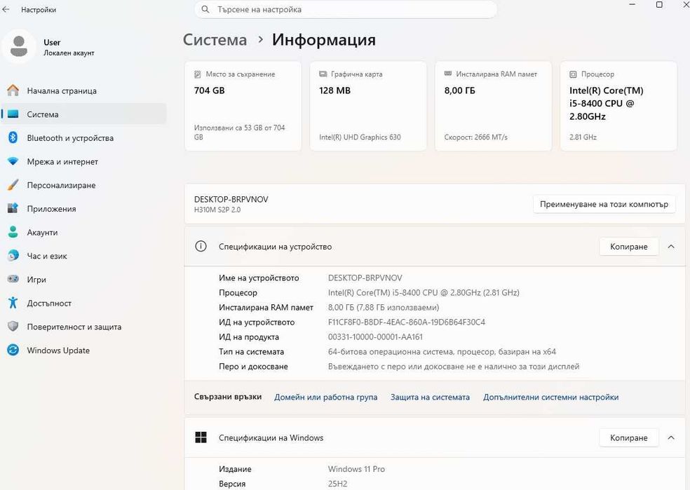Click the Търсене на настройка search field

tap(346, 9)
